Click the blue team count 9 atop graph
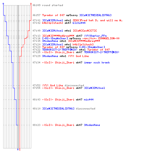 click(3, 4)
